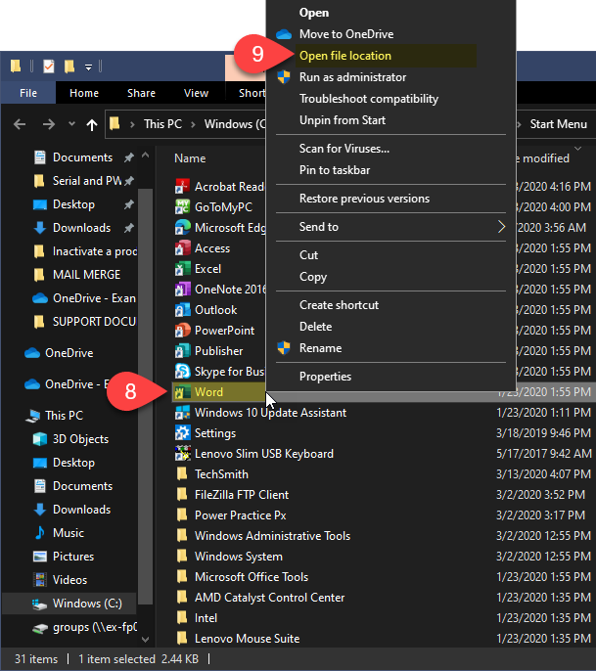Select the OneNote 2016 shortcut icon
596x671 pixels.
tap(182, 290)
